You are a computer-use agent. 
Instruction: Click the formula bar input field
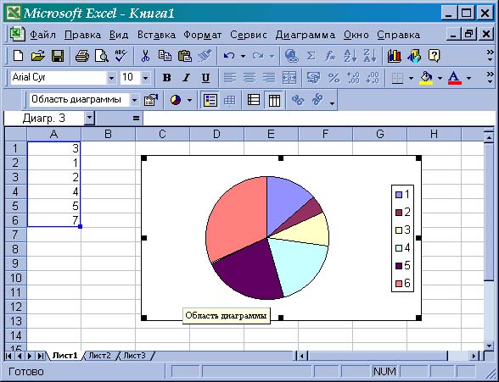pyautogui.click(x=319, y=118)
